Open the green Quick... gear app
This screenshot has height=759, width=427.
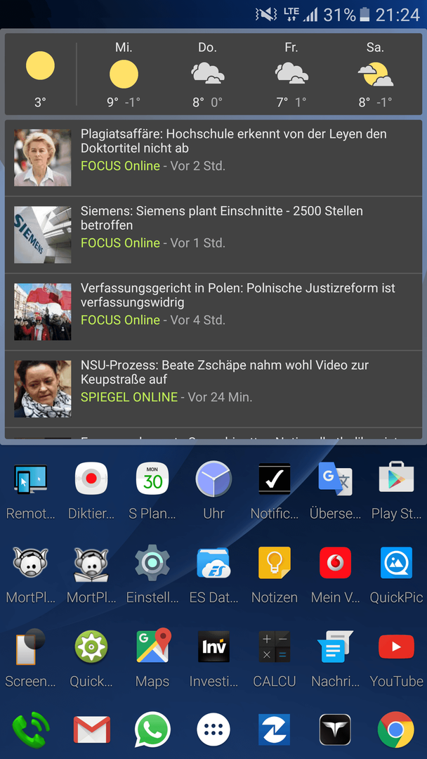[x=91, y=647]
